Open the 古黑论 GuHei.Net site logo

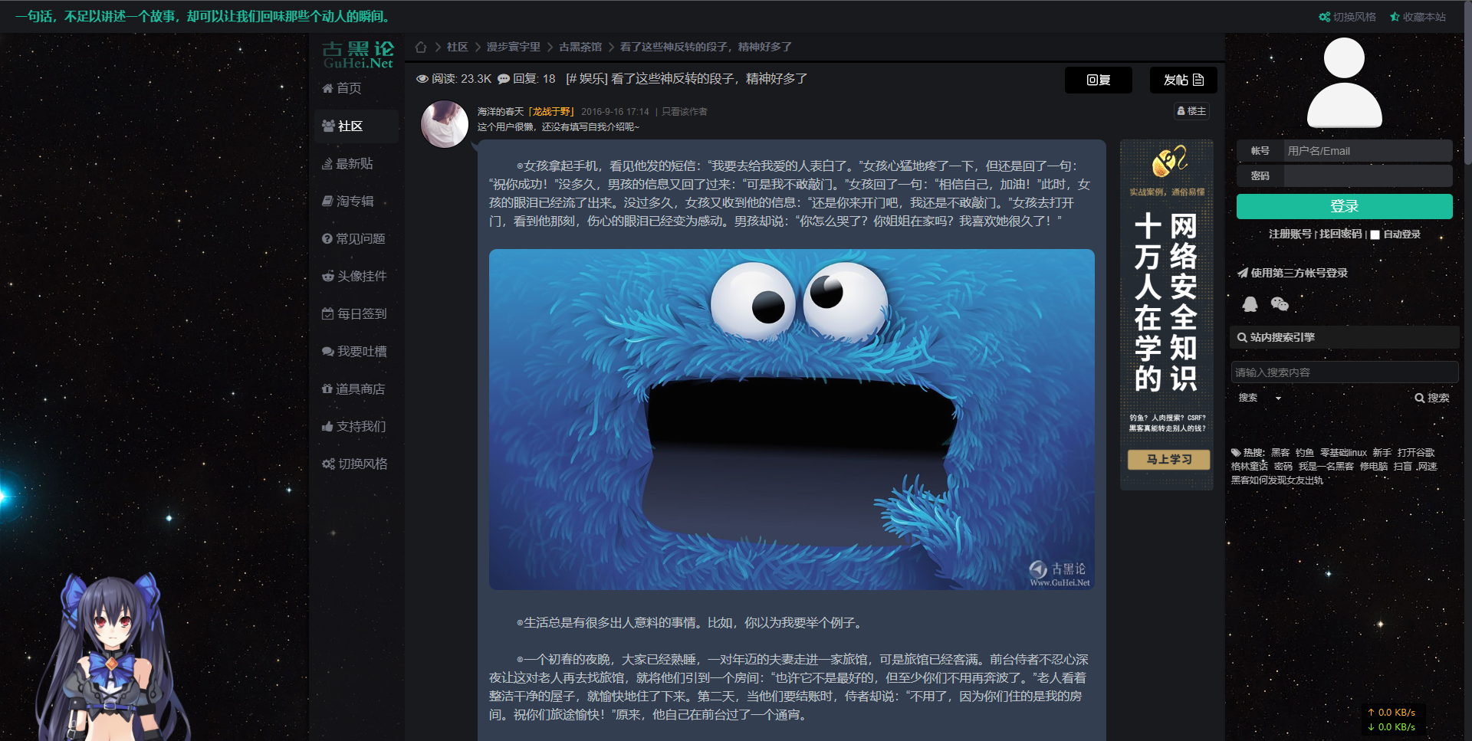coord(358,55)
